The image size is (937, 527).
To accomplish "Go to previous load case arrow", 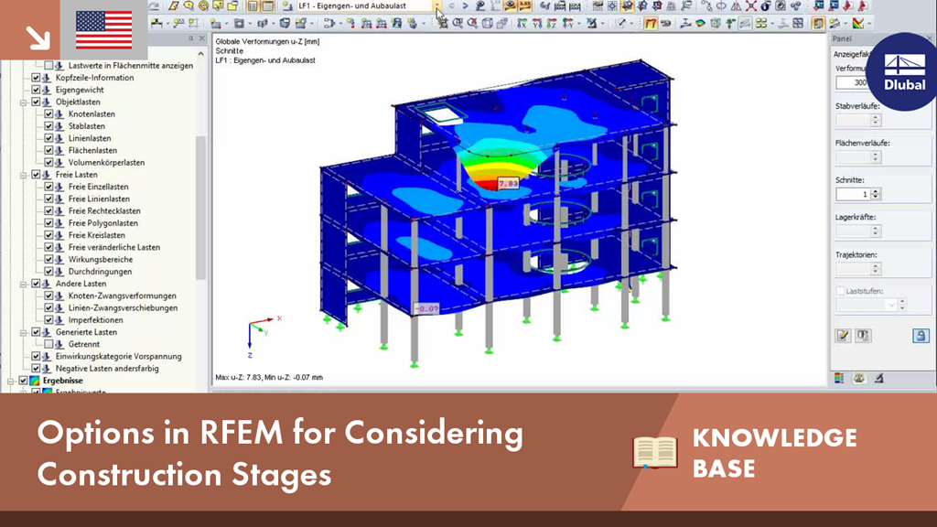I will click(451, 6).
